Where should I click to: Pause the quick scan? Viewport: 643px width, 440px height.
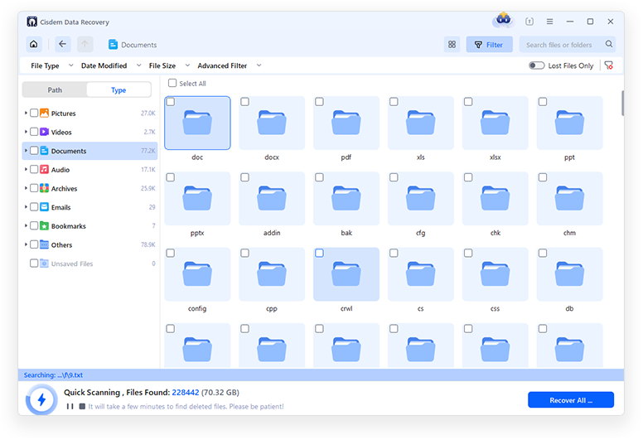70,406
